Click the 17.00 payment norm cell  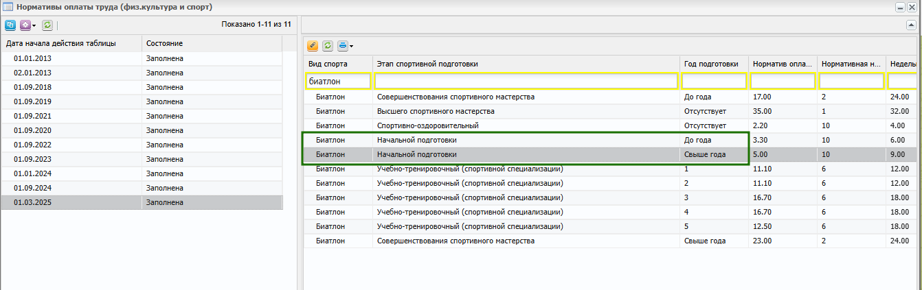[783, 97]
